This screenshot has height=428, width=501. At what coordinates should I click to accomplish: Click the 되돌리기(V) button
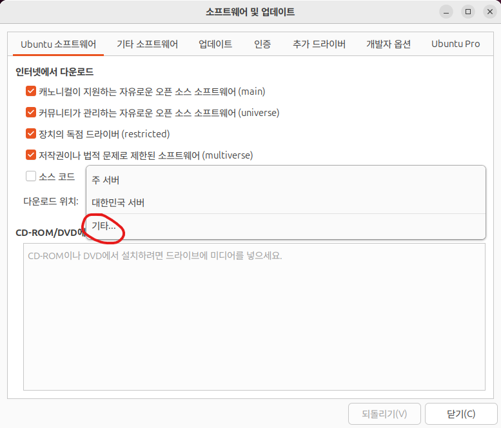384,414
